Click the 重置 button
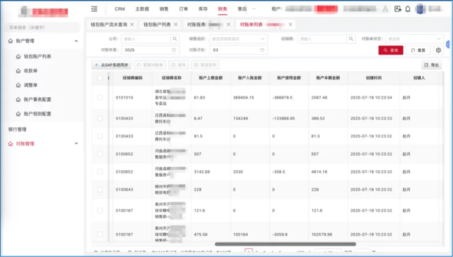453x257 pixels. click(418, 50)
